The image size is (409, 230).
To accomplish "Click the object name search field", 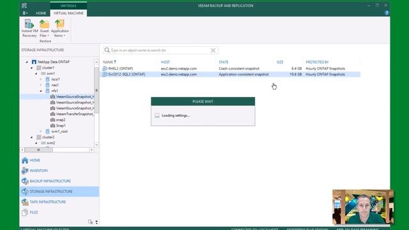I will (160, 50).
